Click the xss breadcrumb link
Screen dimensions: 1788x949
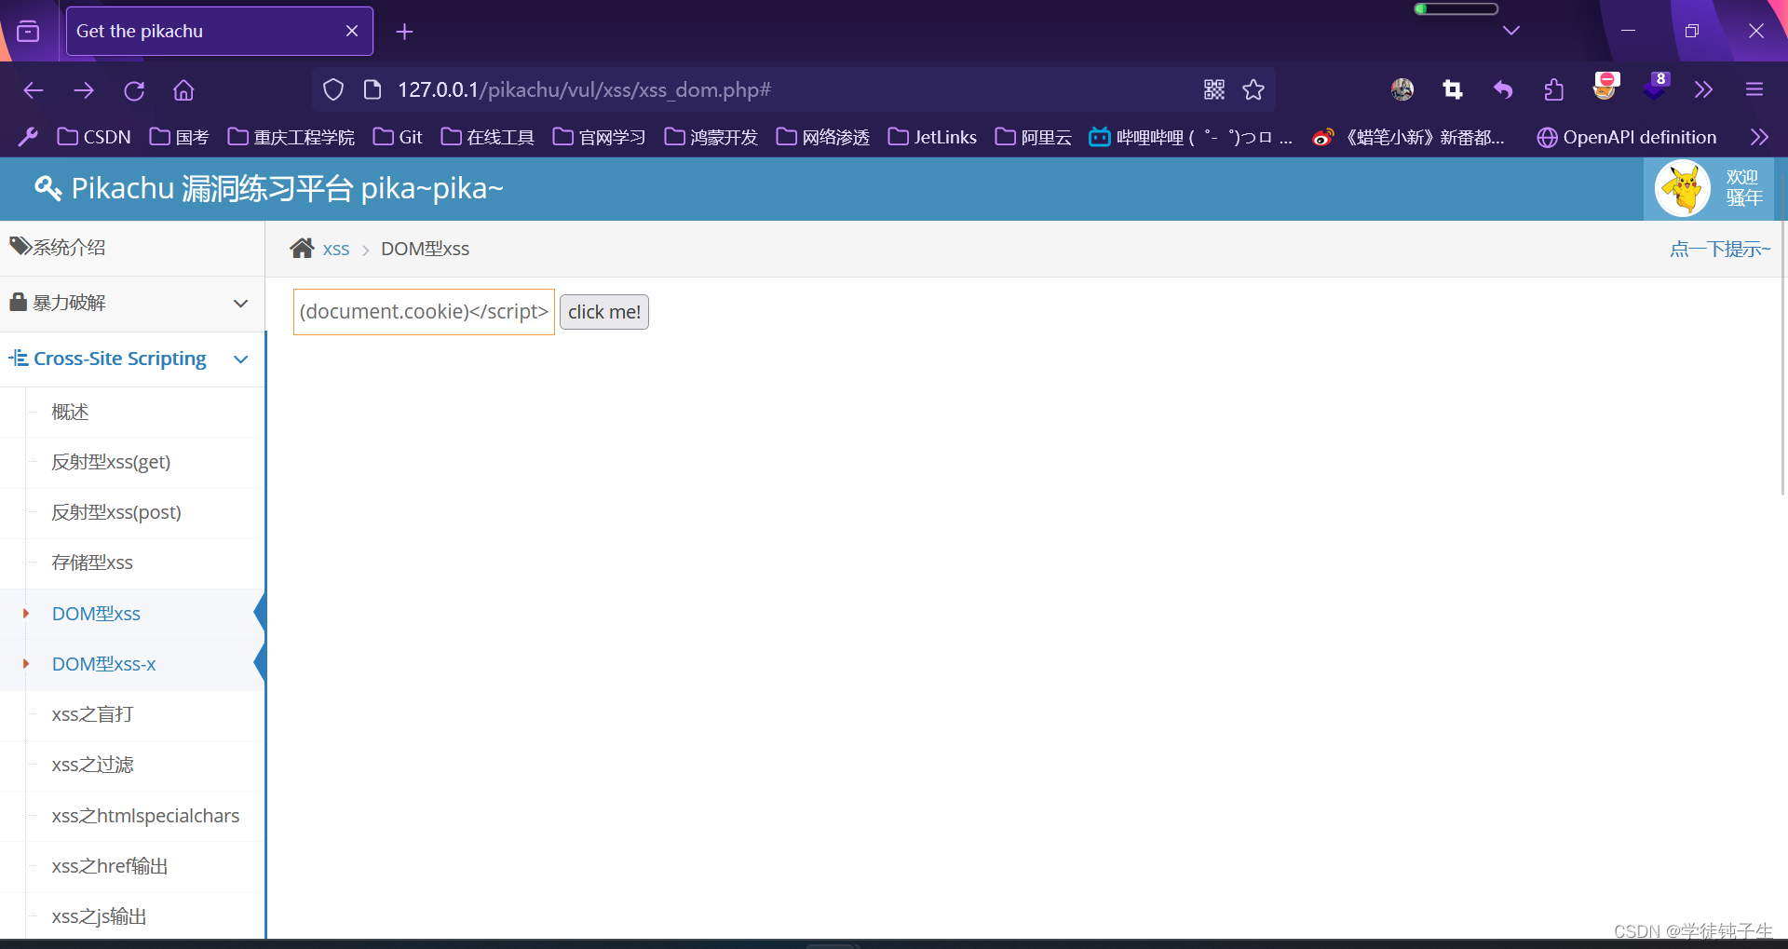point(336,250)
